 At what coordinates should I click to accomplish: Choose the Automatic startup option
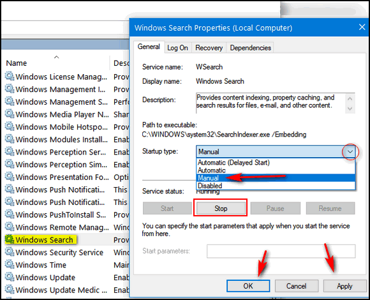[x=212, y=170]
